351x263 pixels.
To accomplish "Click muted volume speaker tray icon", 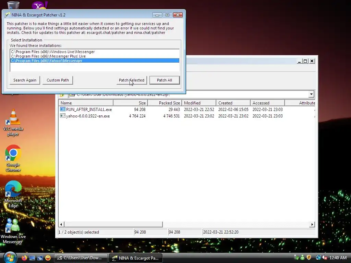I will (x=324, y=258).
